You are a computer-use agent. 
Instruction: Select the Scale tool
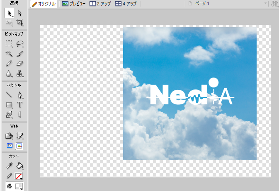[x=9, y=23]
